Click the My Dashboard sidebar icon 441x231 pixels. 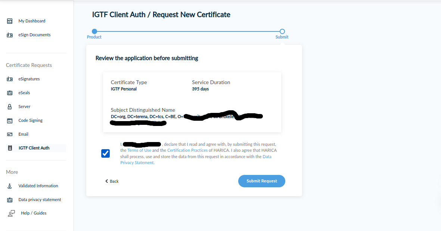click(x=10, y=21)
